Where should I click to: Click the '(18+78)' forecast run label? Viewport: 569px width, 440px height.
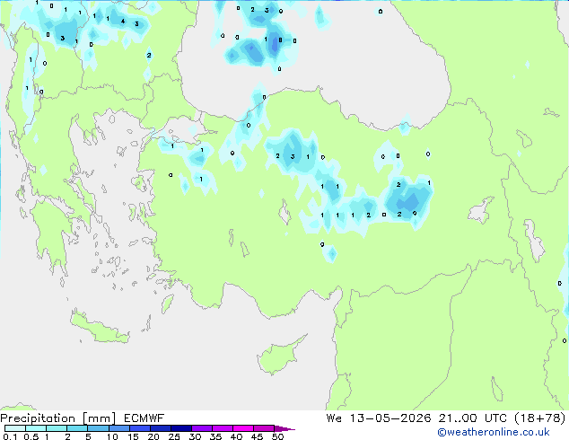pos(540,418)
